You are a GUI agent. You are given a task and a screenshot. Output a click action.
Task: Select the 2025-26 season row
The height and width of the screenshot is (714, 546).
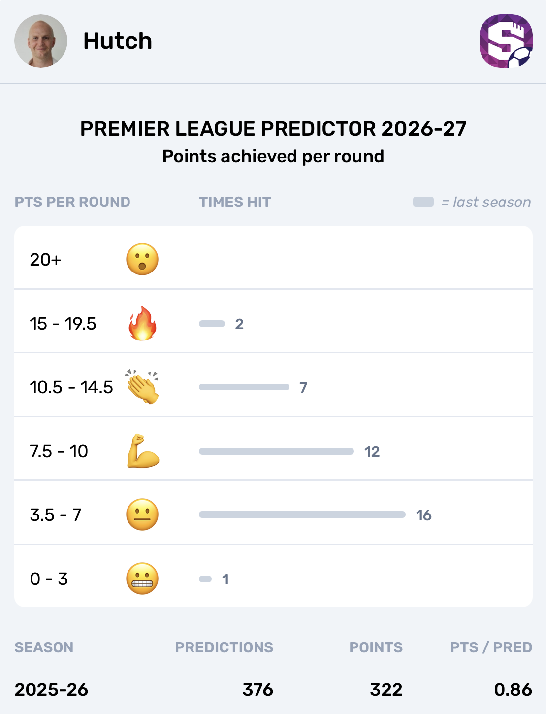(x=273, y=689)
